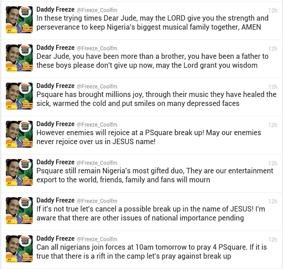The width and height of the screenshot is (283, 269).
Task: Click the 12h timestamp on the 'perseverance' tweet
Action: tap(273, 10)
